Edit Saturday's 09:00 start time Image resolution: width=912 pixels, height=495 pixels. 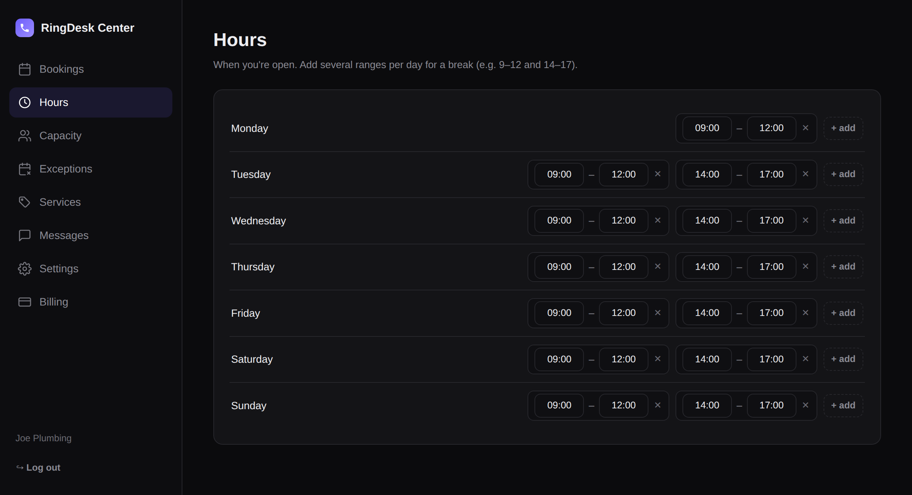pos(559,359)
